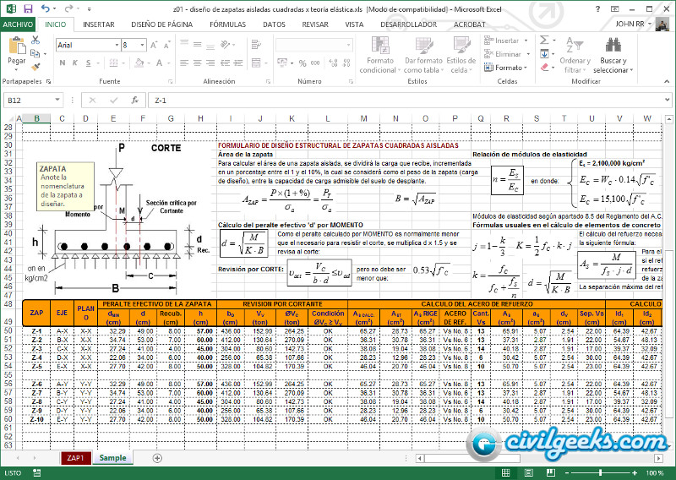Switch to Normal view in status bar
The image size is (676, 480).
[x=505, y=473]
